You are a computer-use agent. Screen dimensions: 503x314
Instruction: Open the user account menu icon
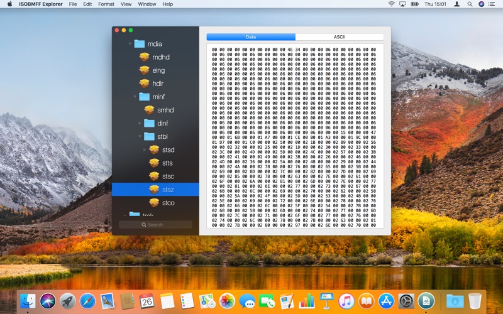pyautogui.click(x=457, y=4)
